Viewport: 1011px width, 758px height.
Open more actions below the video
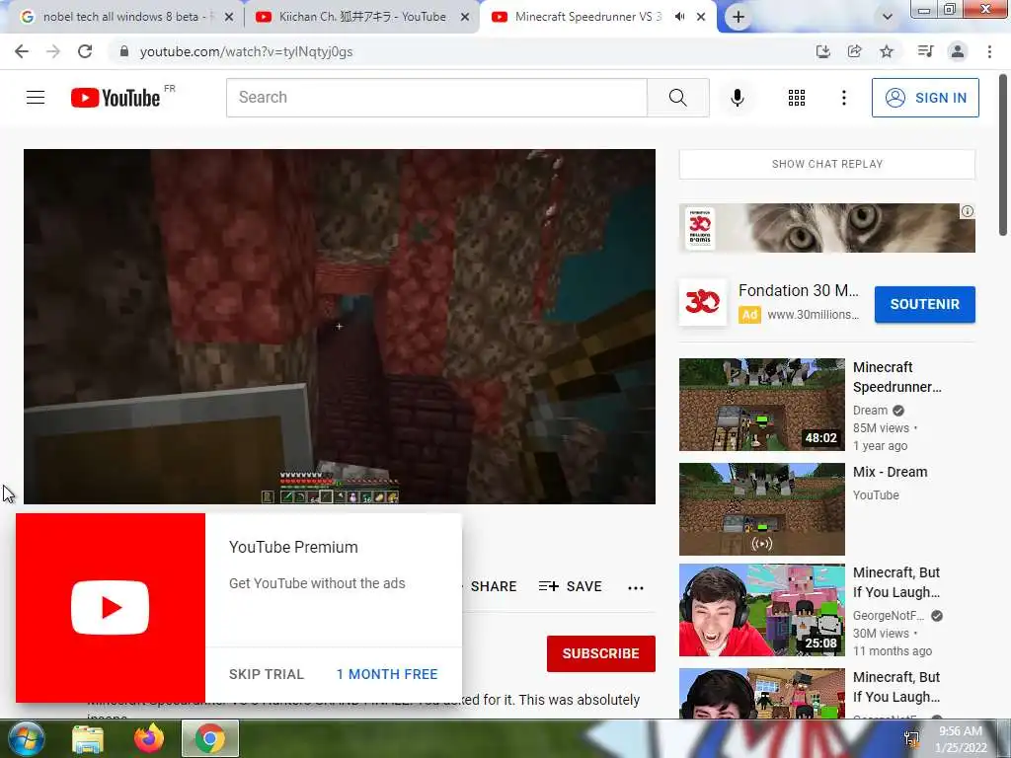(636, 587)
